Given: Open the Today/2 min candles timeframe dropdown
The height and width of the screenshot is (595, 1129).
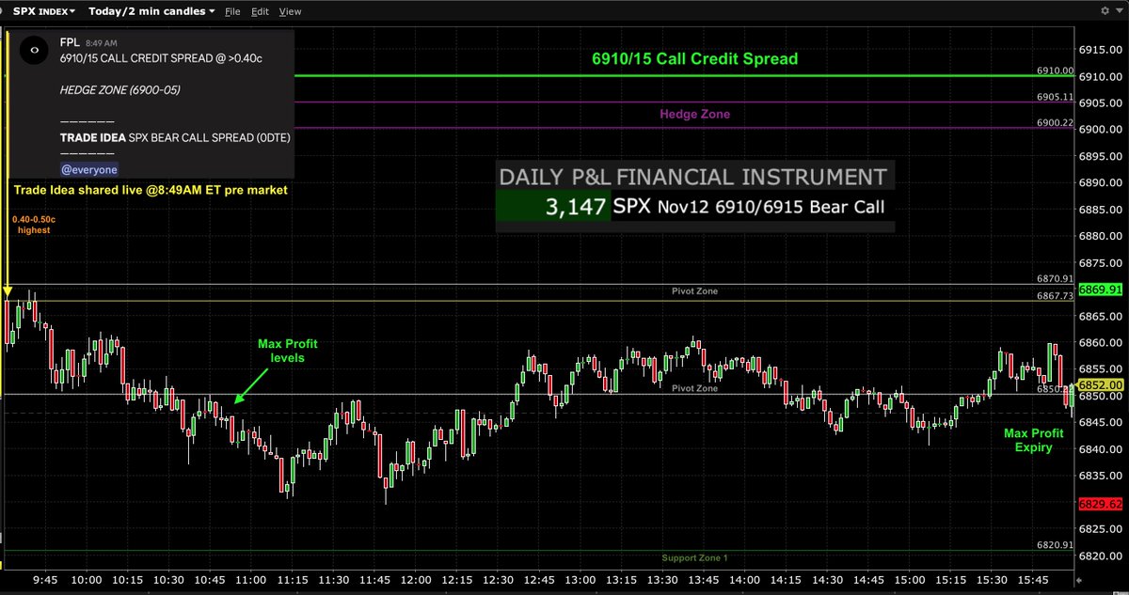Looking at the screenshot, I should click(151, 11).
